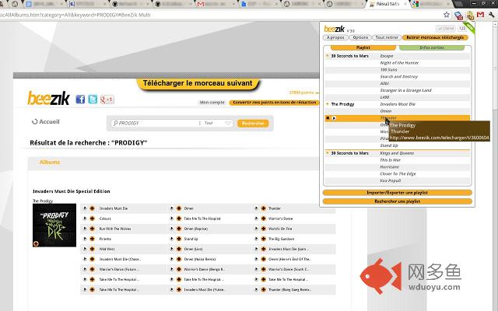This screenshot has height=311, width=498.
Task: Add The Big Gundown to the playlist
Action: tap(263, 239)
